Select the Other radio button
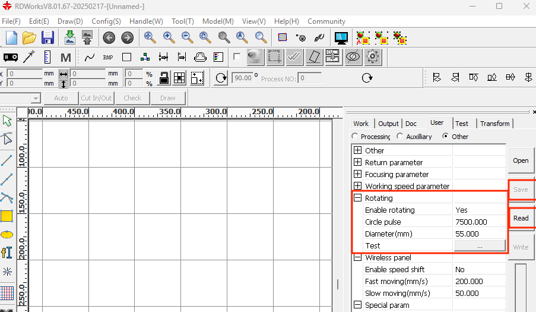This screenshot has height=312, width=536. pos(445,136)
